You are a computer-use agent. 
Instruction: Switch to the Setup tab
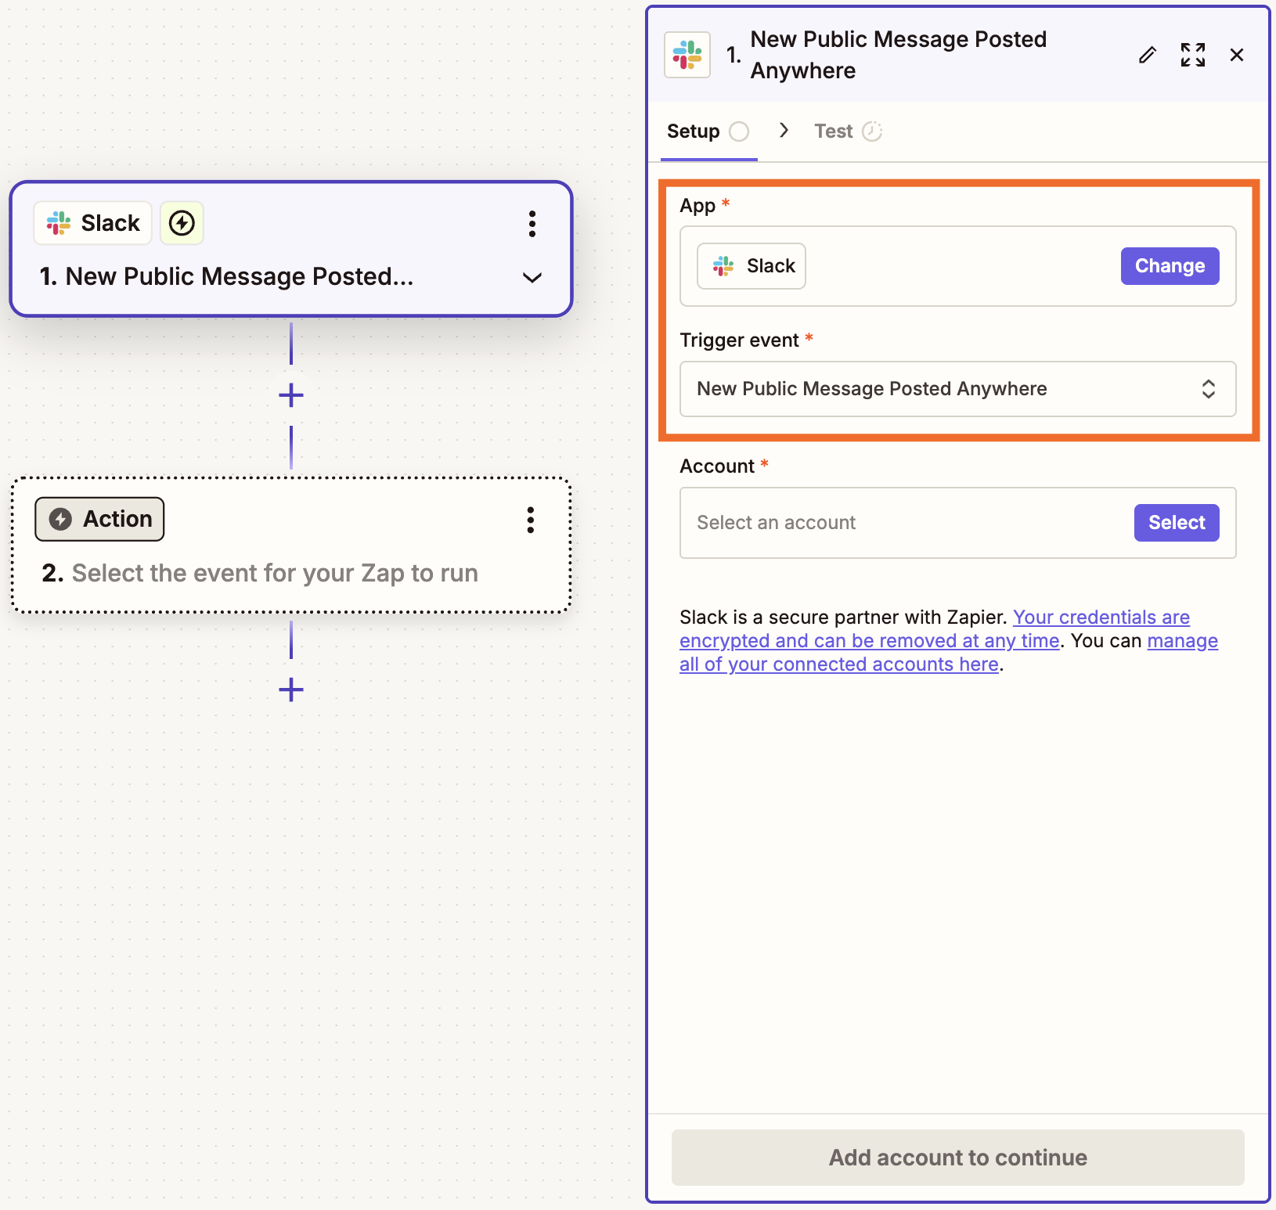click(x=693, y=131)
